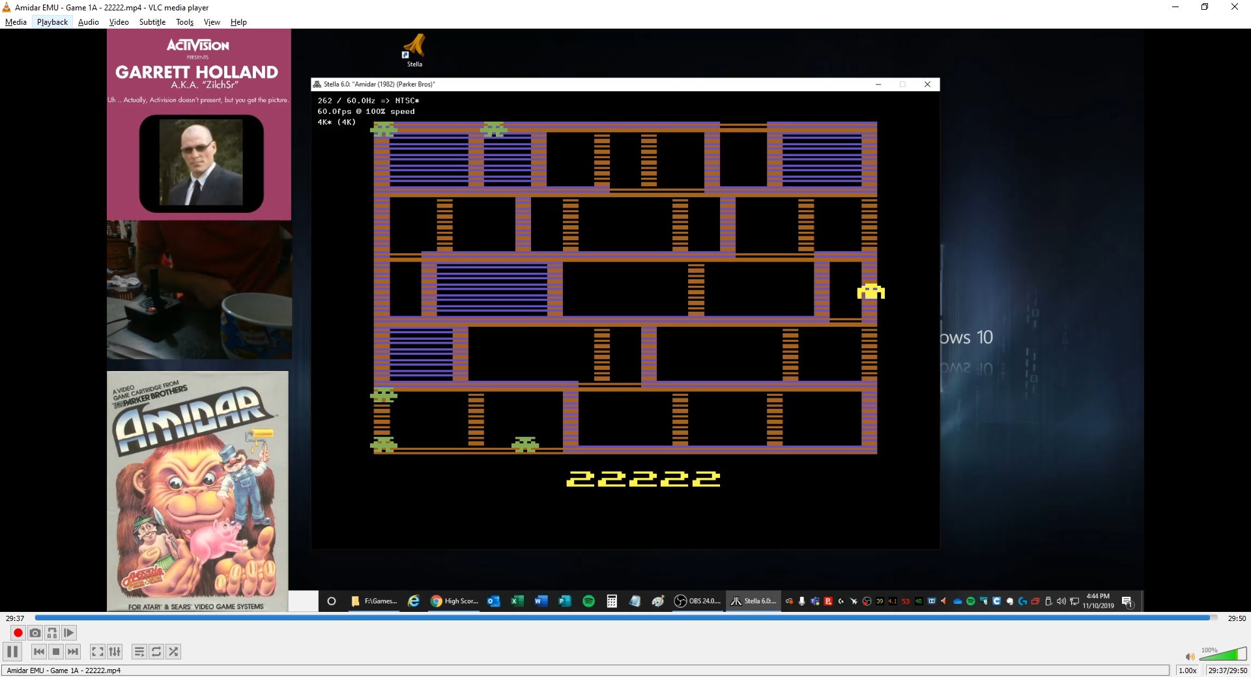Click Cortana circle in recorded taskbar
This screenshot has height=677, width=1251.
tap(331, 601)
